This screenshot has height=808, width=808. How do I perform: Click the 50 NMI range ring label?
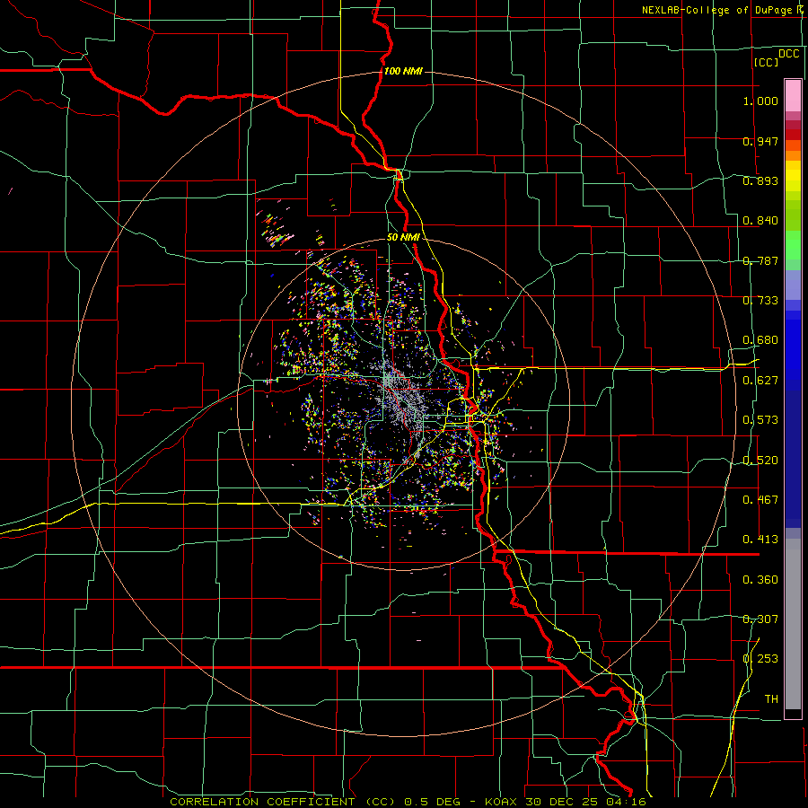[x=403, y=238]
